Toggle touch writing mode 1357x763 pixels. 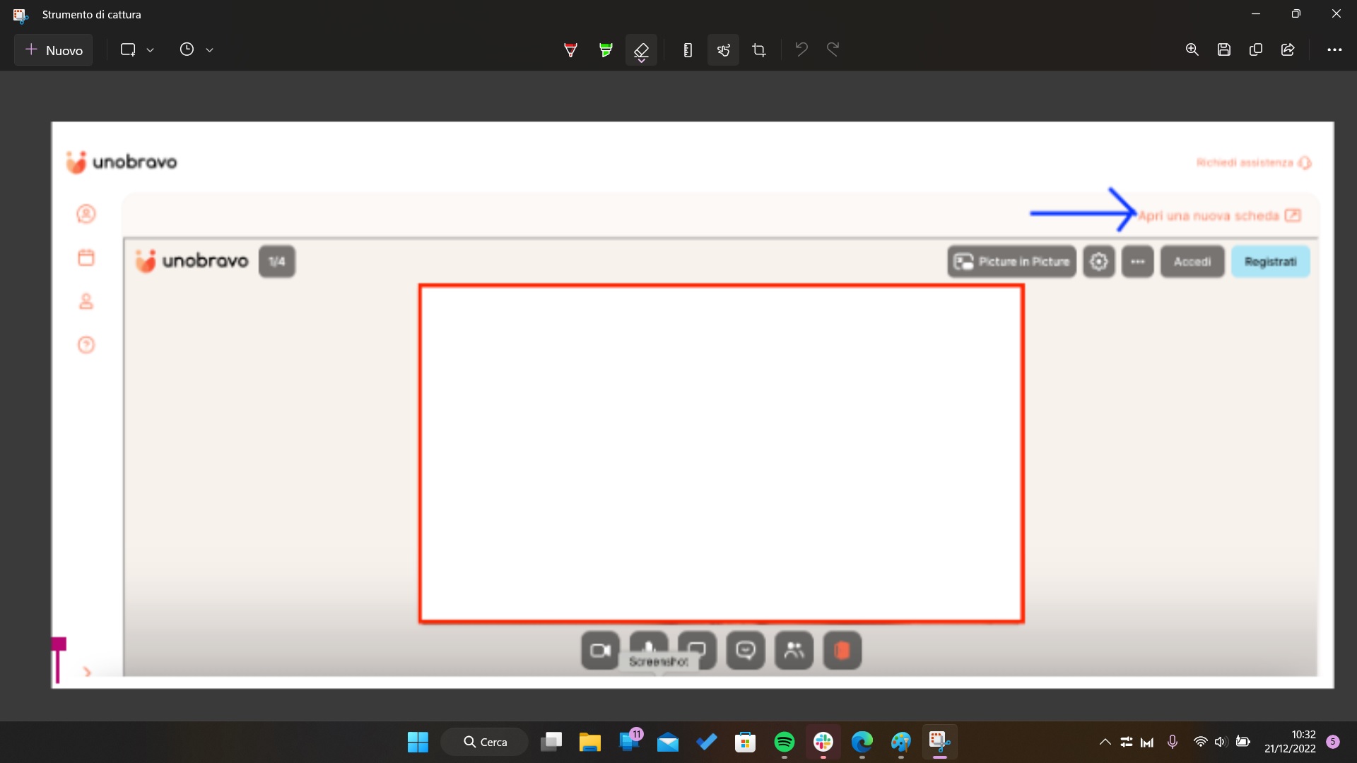pos(723,50)
